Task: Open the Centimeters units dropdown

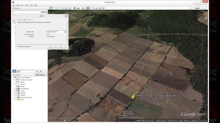Action: coord(58,32)
